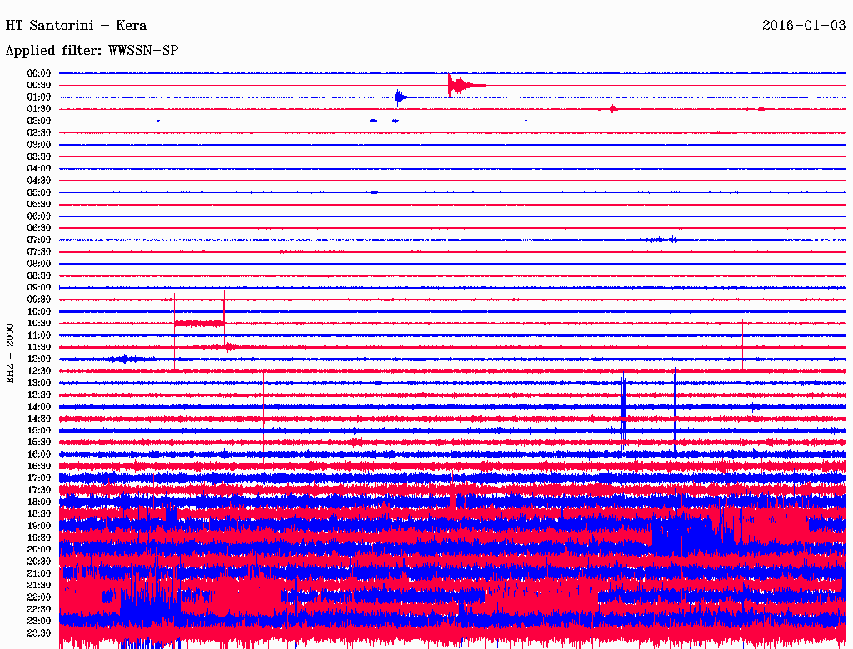Click the blue seismic event on the 01:00 trace
Image resolution: width=853 pixels, height=649 pixels.
pyautogui.click(x=401, y=97)
